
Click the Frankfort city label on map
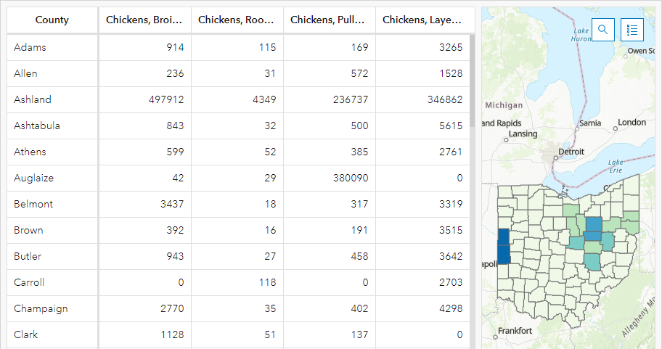coord(515,331)
